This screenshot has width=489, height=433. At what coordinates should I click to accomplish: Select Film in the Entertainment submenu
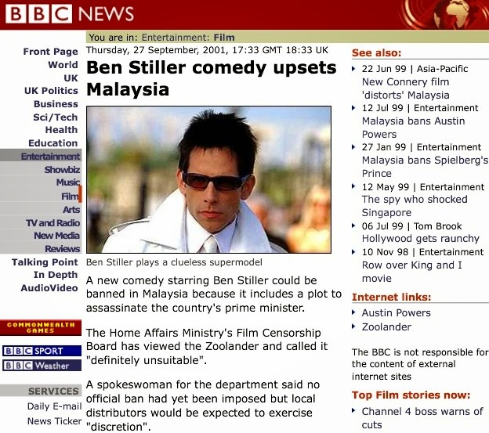tap(70, 197)
